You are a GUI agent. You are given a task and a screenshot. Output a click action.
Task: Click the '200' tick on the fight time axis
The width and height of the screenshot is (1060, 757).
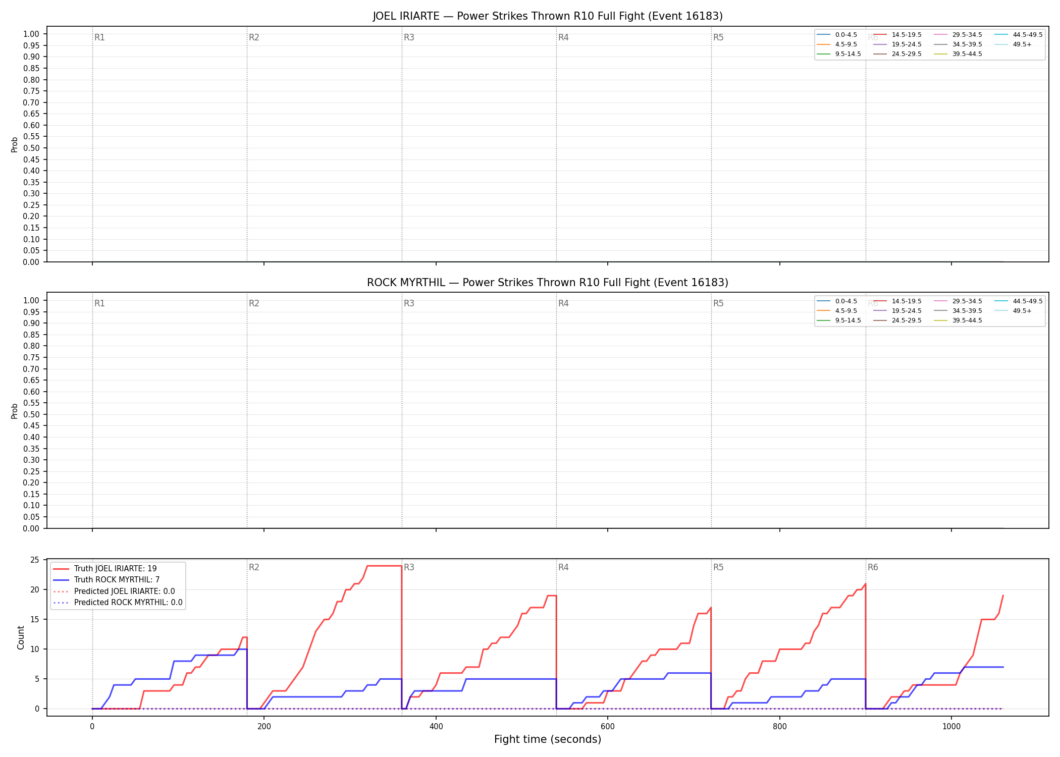click(264, 727)
